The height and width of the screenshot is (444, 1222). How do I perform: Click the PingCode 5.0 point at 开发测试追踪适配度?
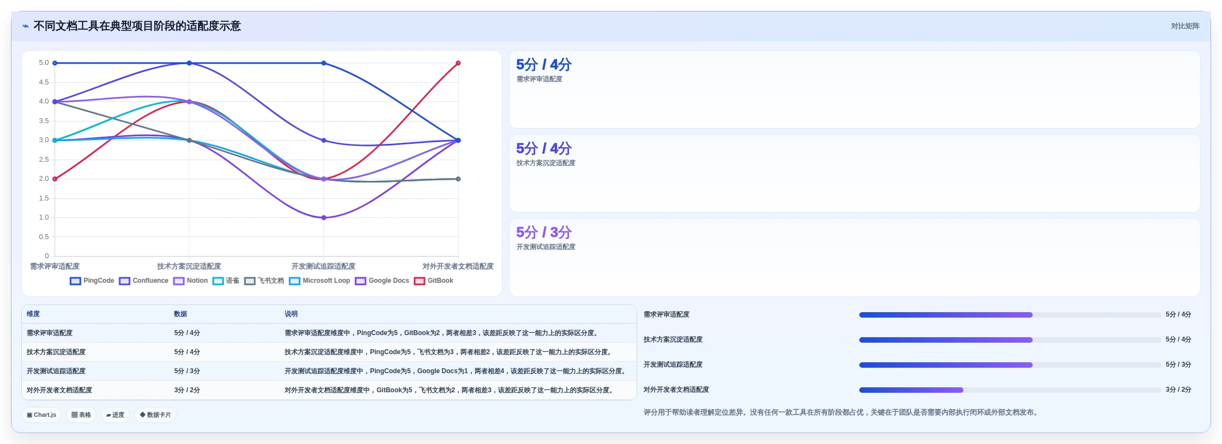pyautogui.click(x=324, y=63)
